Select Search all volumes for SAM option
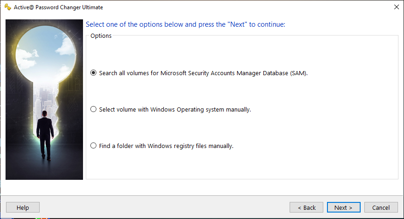The height and width of the screenshot is (219, 404). (94, 73)
